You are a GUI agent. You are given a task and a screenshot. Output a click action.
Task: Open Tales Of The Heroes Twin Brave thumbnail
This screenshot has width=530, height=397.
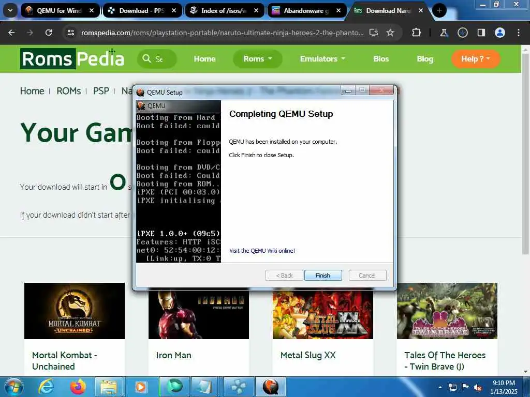coord(447,311)
